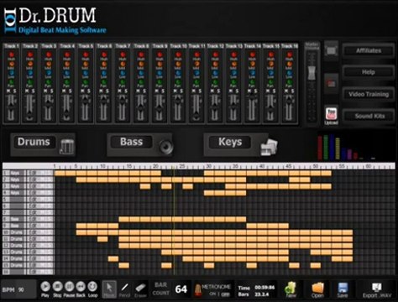This screenshot has height=302, width=398.
Task: Click the drum kit icon beside Drums
Action: point(66,146)
